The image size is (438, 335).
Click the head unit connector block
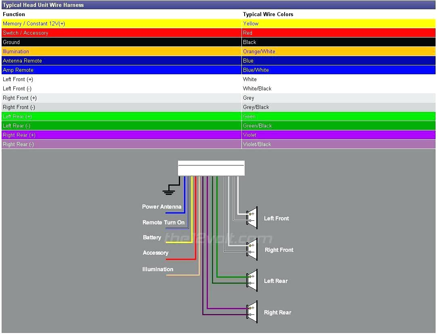coord(211,168)
